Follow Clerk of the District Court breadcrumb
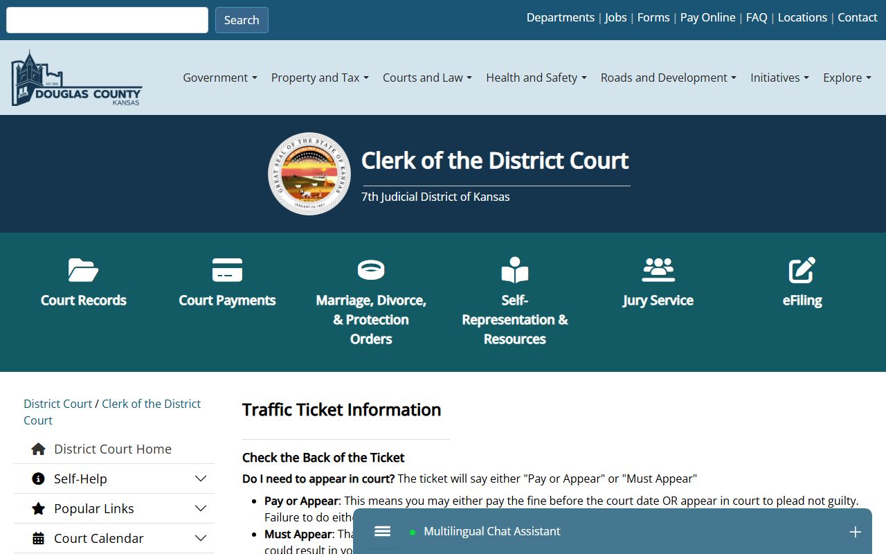The width and height of the screenshot is (886, 554). [112, 412]
